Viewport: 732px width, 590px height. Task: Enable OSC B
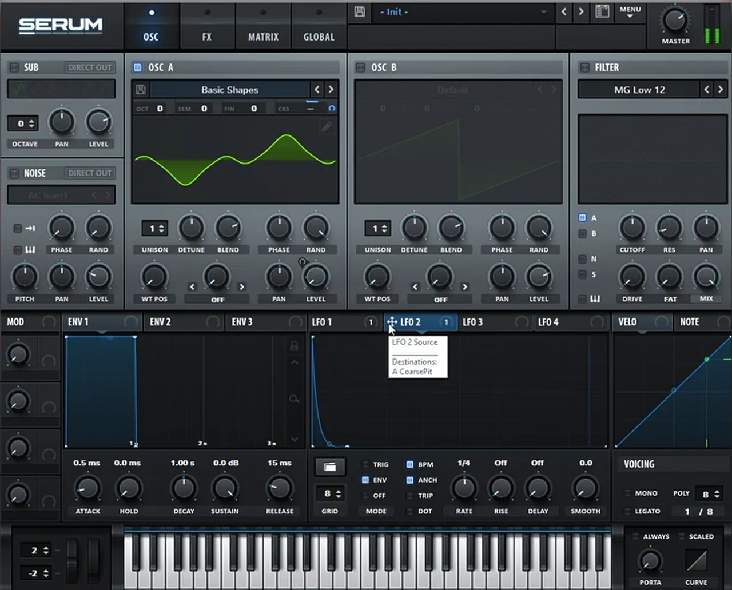(360, 67)
